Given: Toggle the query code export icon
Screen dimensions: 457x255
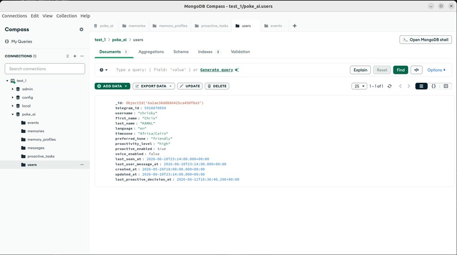Looking at the screenshot, I should pyautogui.click(x=417, y=70).
